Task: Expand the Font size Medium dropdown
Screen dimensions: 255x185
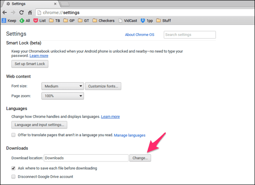Action: coord(63,86)
